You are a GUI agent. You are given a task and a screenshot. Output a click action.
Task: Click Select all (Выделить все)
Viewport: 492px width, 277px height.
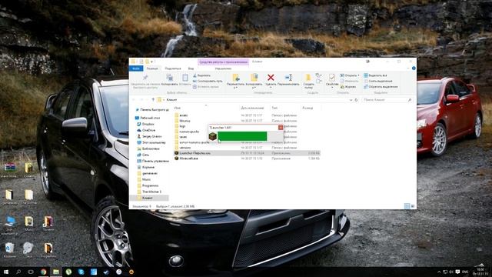pyautogui.click(x=375, y=75)
